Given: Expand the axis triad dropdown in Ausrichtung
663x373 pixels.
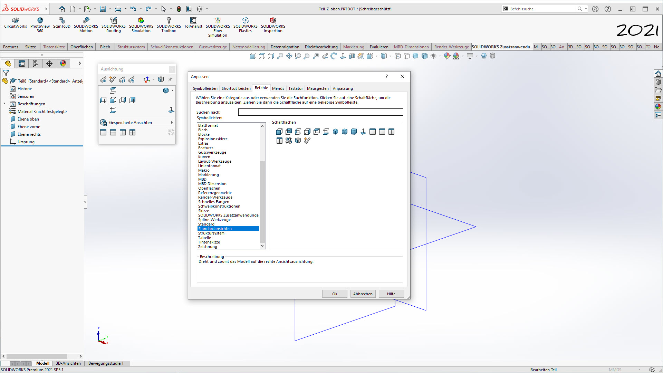Looking at the screenshot, I should click(x=154, y=80).
